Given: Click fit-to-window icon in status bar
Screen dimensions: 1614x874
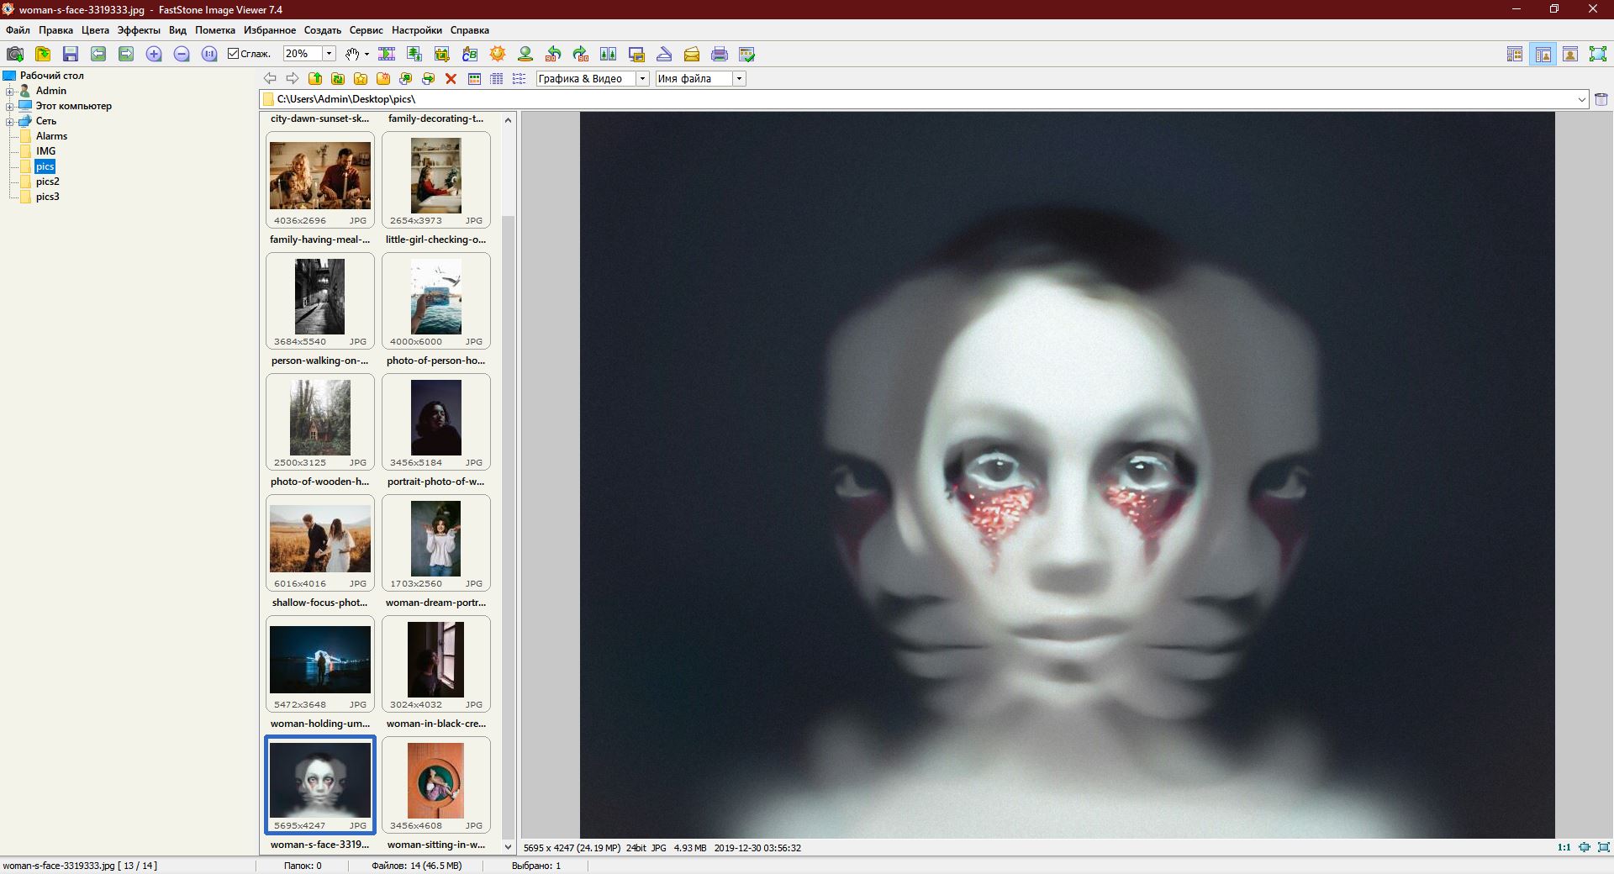Looking at the screenshot, I should 1585,847.
